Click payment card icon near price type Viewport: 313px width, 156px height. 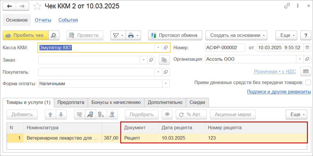[x=305, y=71]
